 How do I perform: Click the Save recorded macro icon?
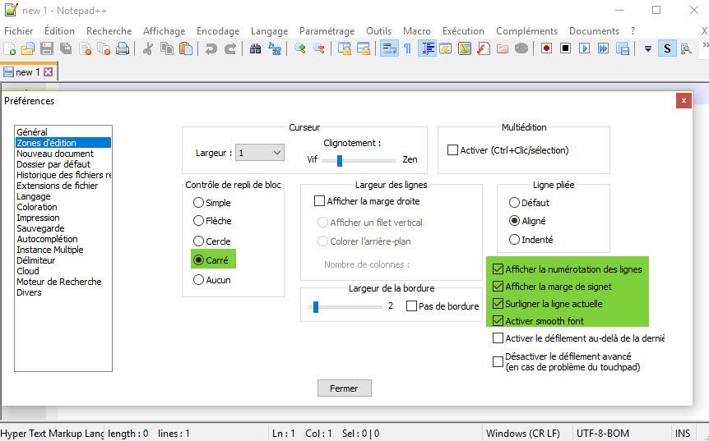pos(623,48)
